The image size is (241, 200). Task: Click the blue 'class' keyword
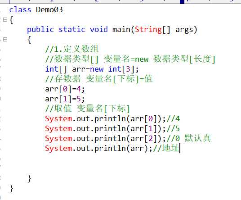20,10
